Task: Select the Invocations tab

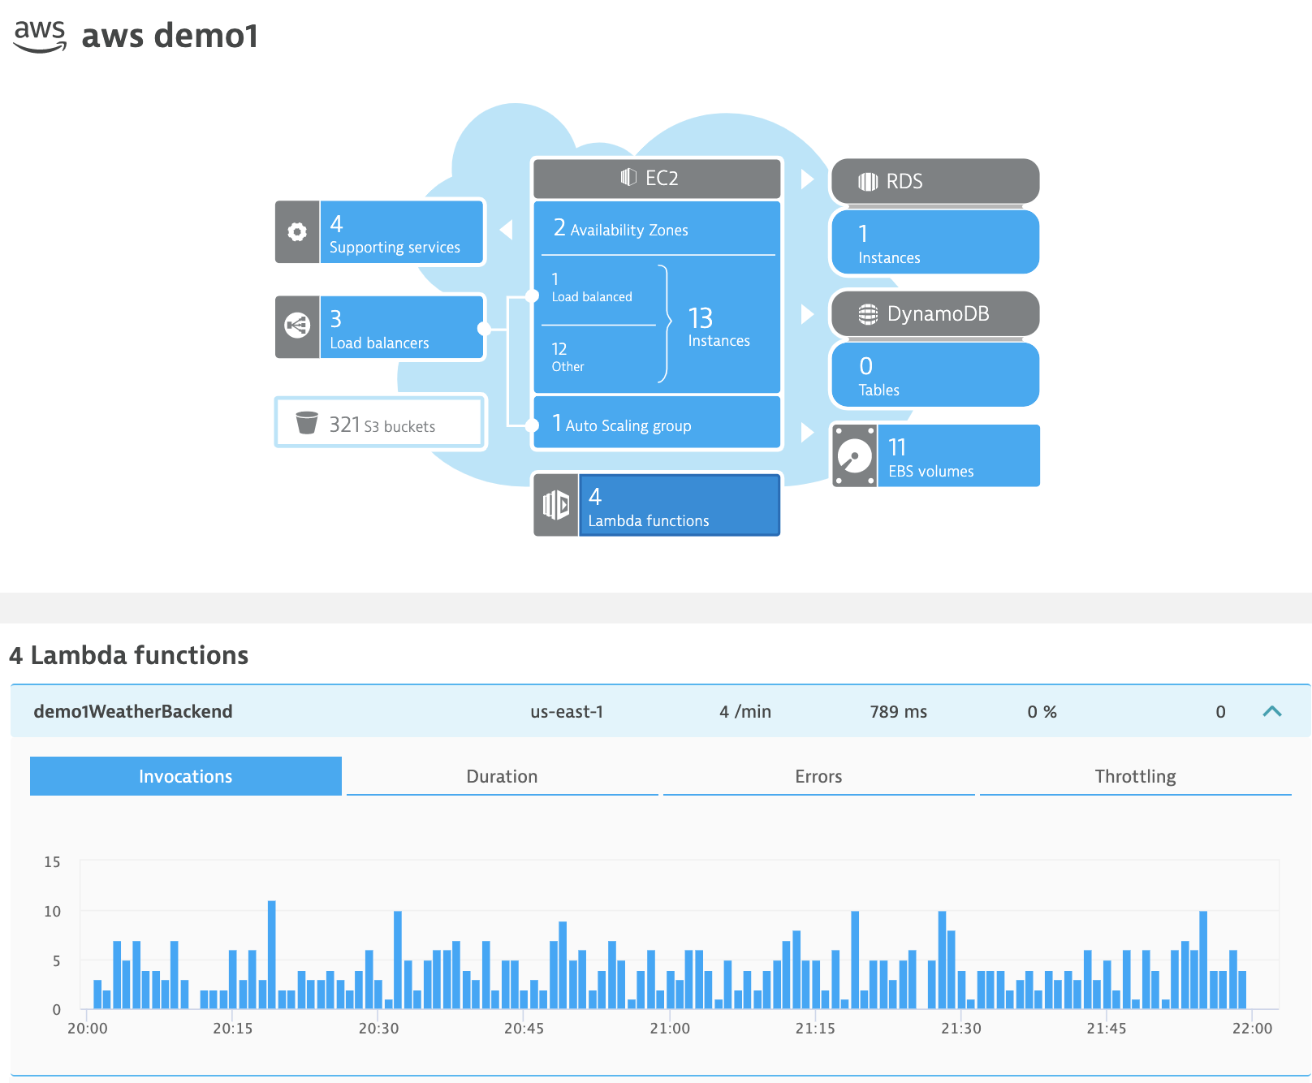Action: point(186,776)
